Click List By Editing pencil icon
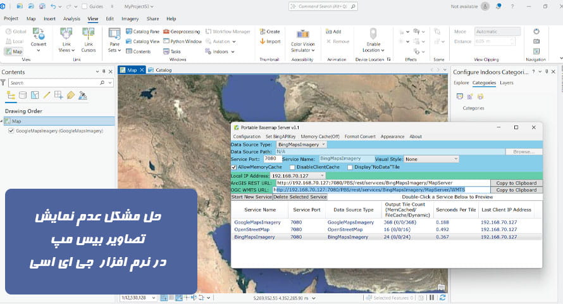563x304 pixels. (47, 95)
